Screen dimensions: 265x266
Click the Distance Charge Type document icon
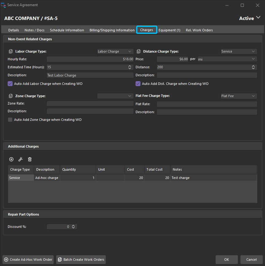138,51
